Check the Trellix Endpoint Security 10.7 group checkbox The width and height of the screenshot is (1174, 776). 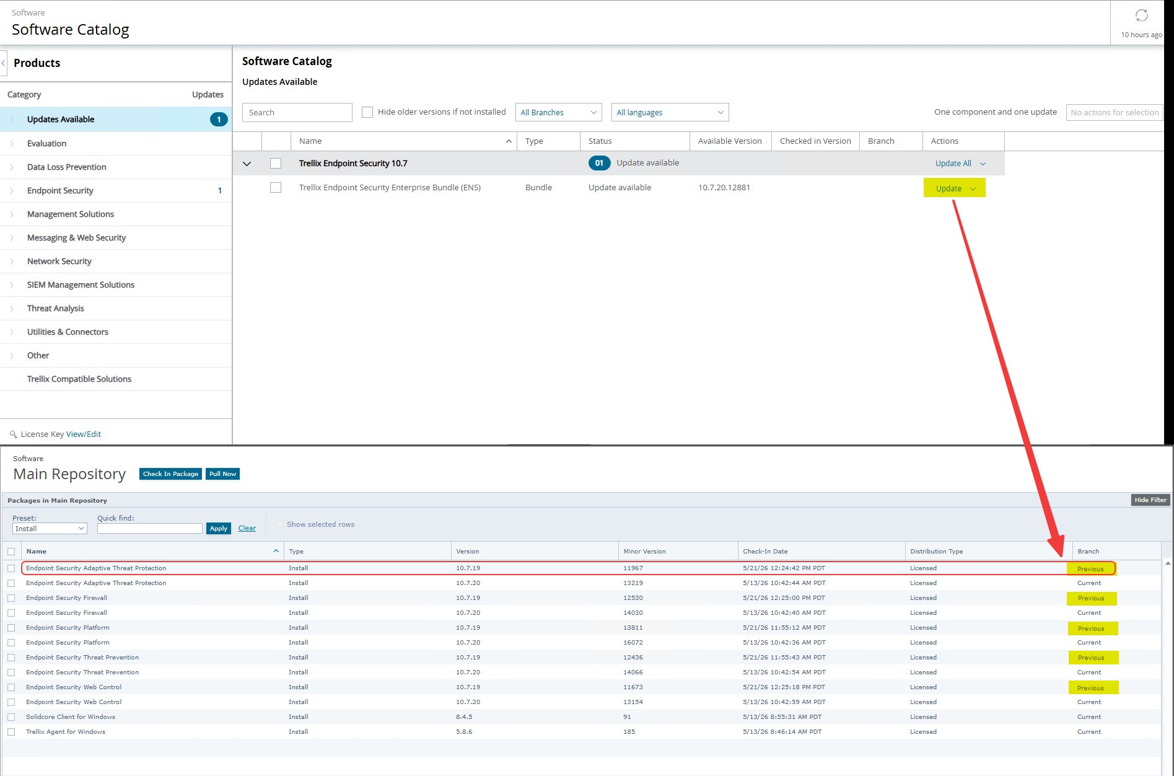[276, 164]
